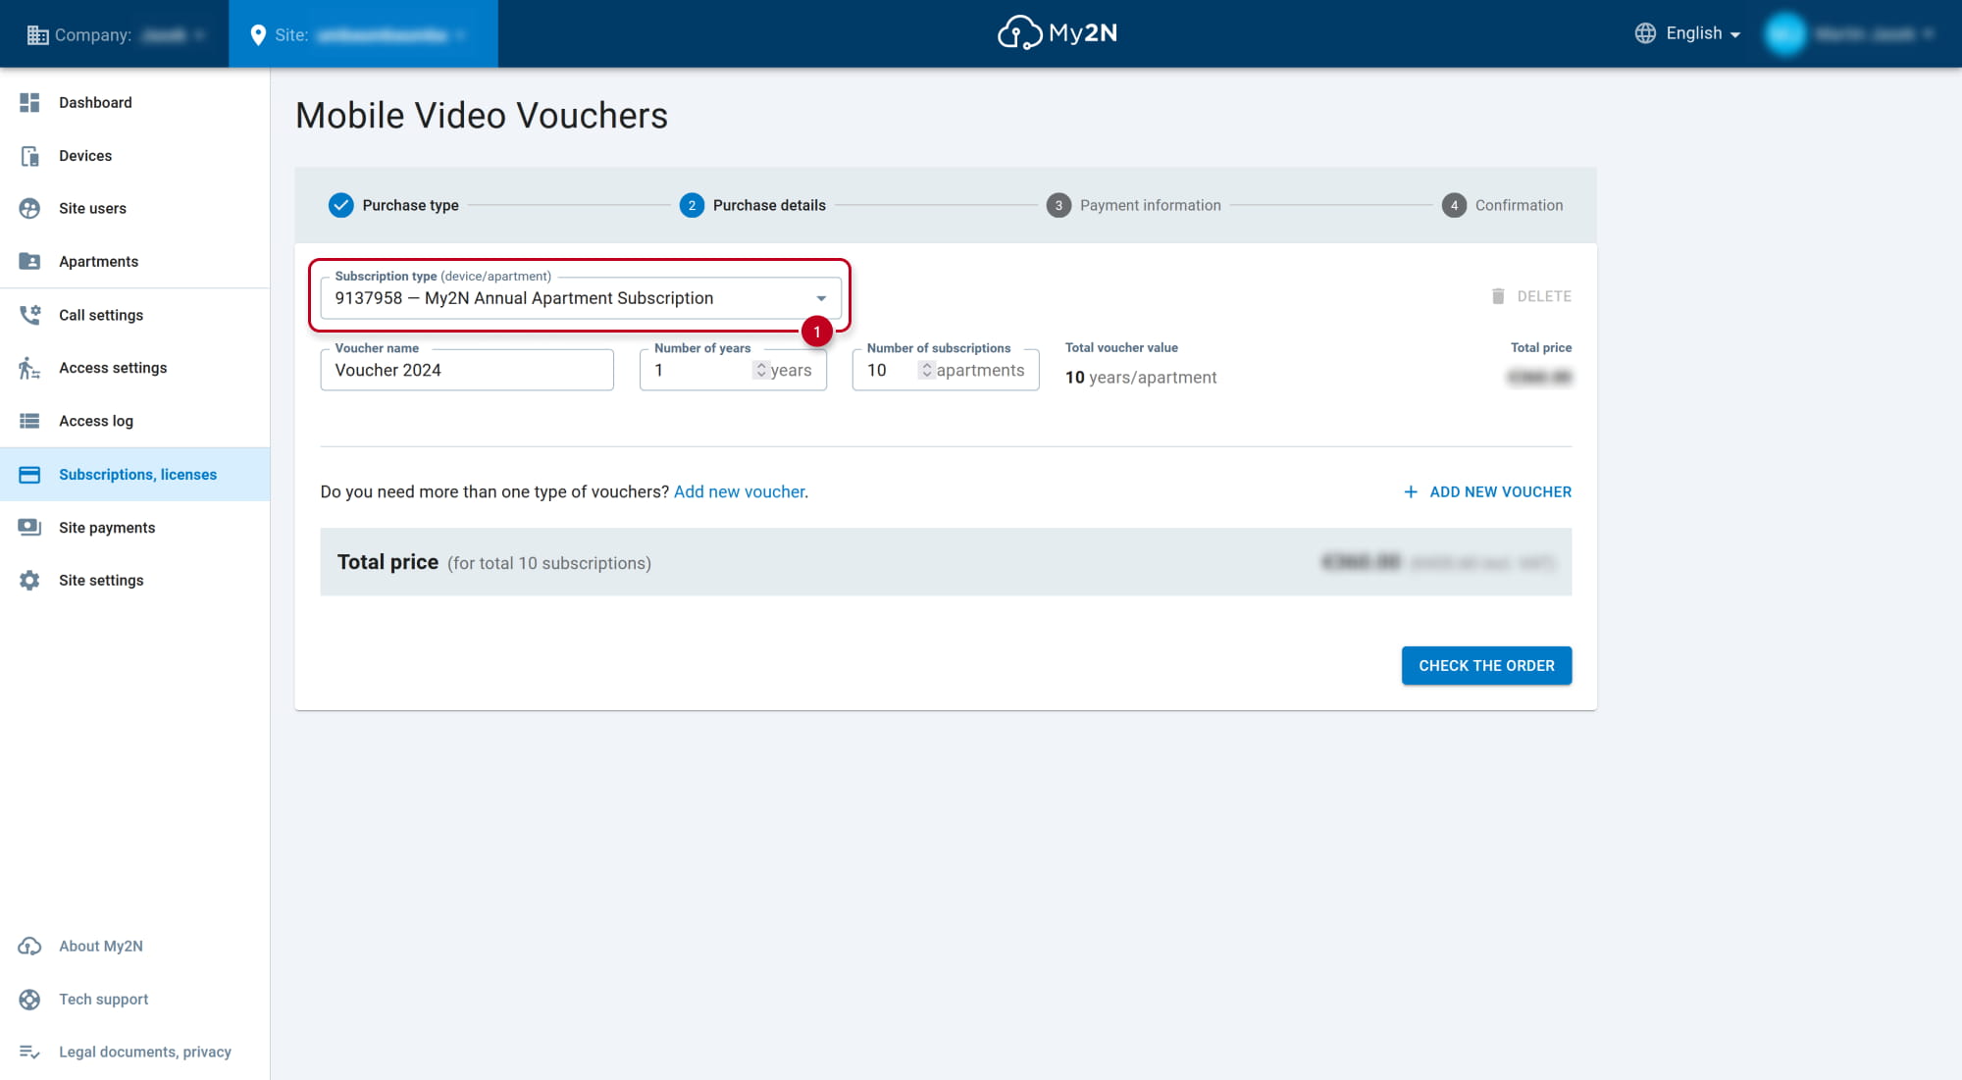Screen dimensions: 1962x1080
Task: Open Access log menu item
Action: [x=135, y=421]
